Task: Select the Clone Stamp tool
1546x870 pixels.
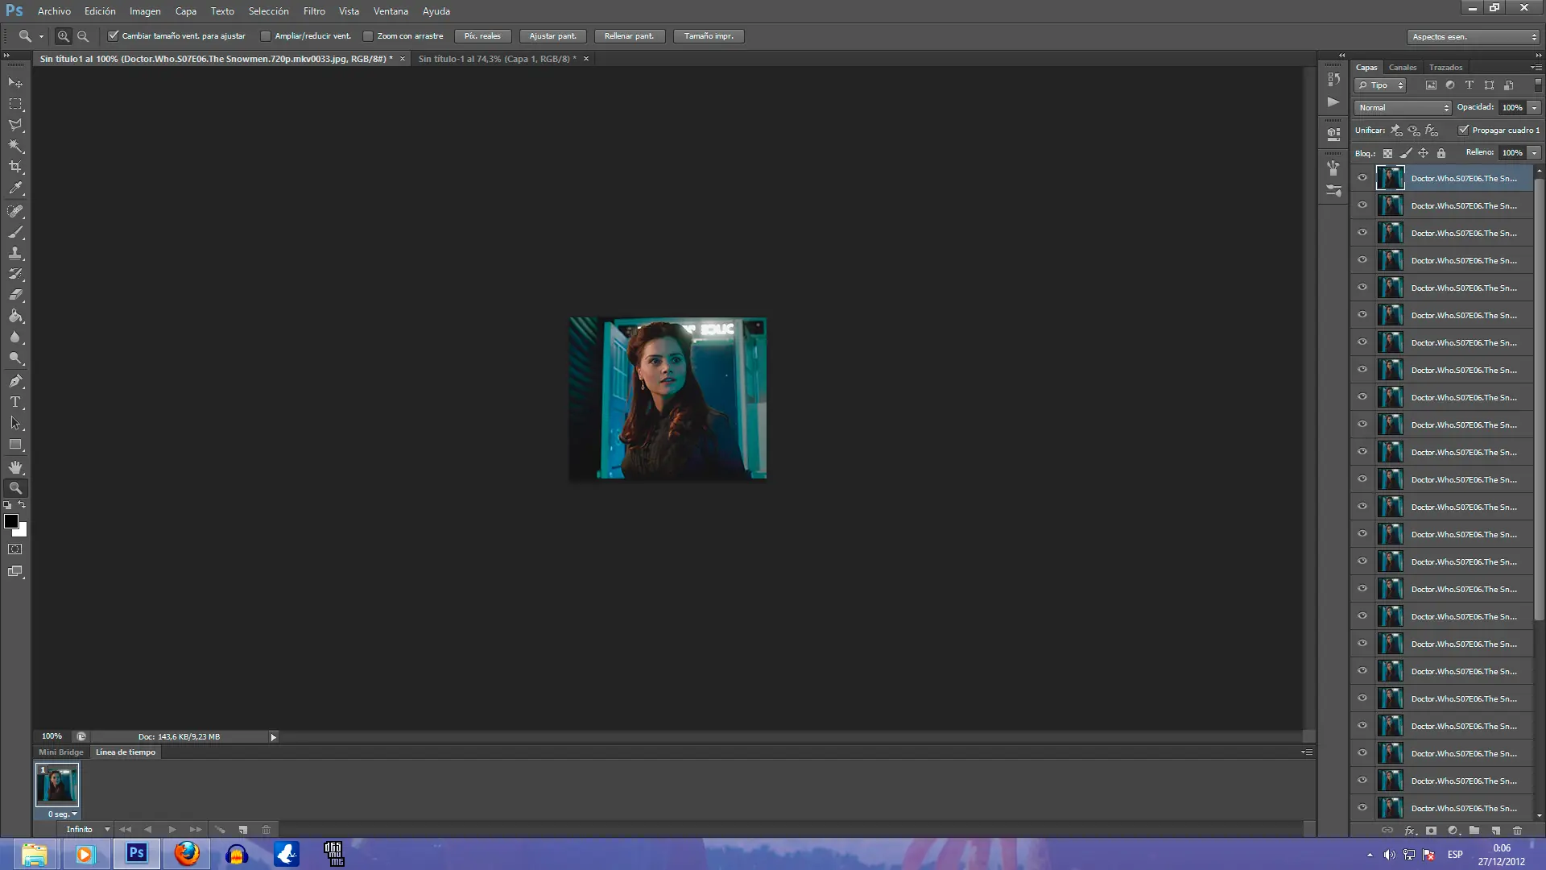Action: pos(15,253)
